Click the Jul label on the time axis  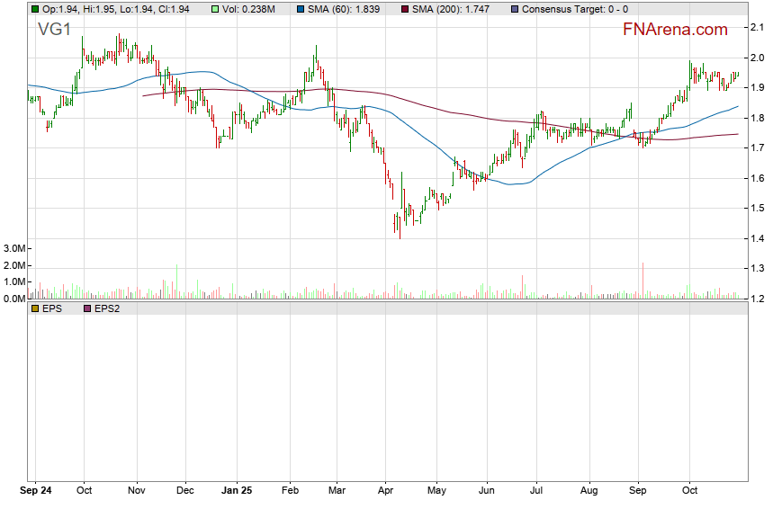[536, 492]
